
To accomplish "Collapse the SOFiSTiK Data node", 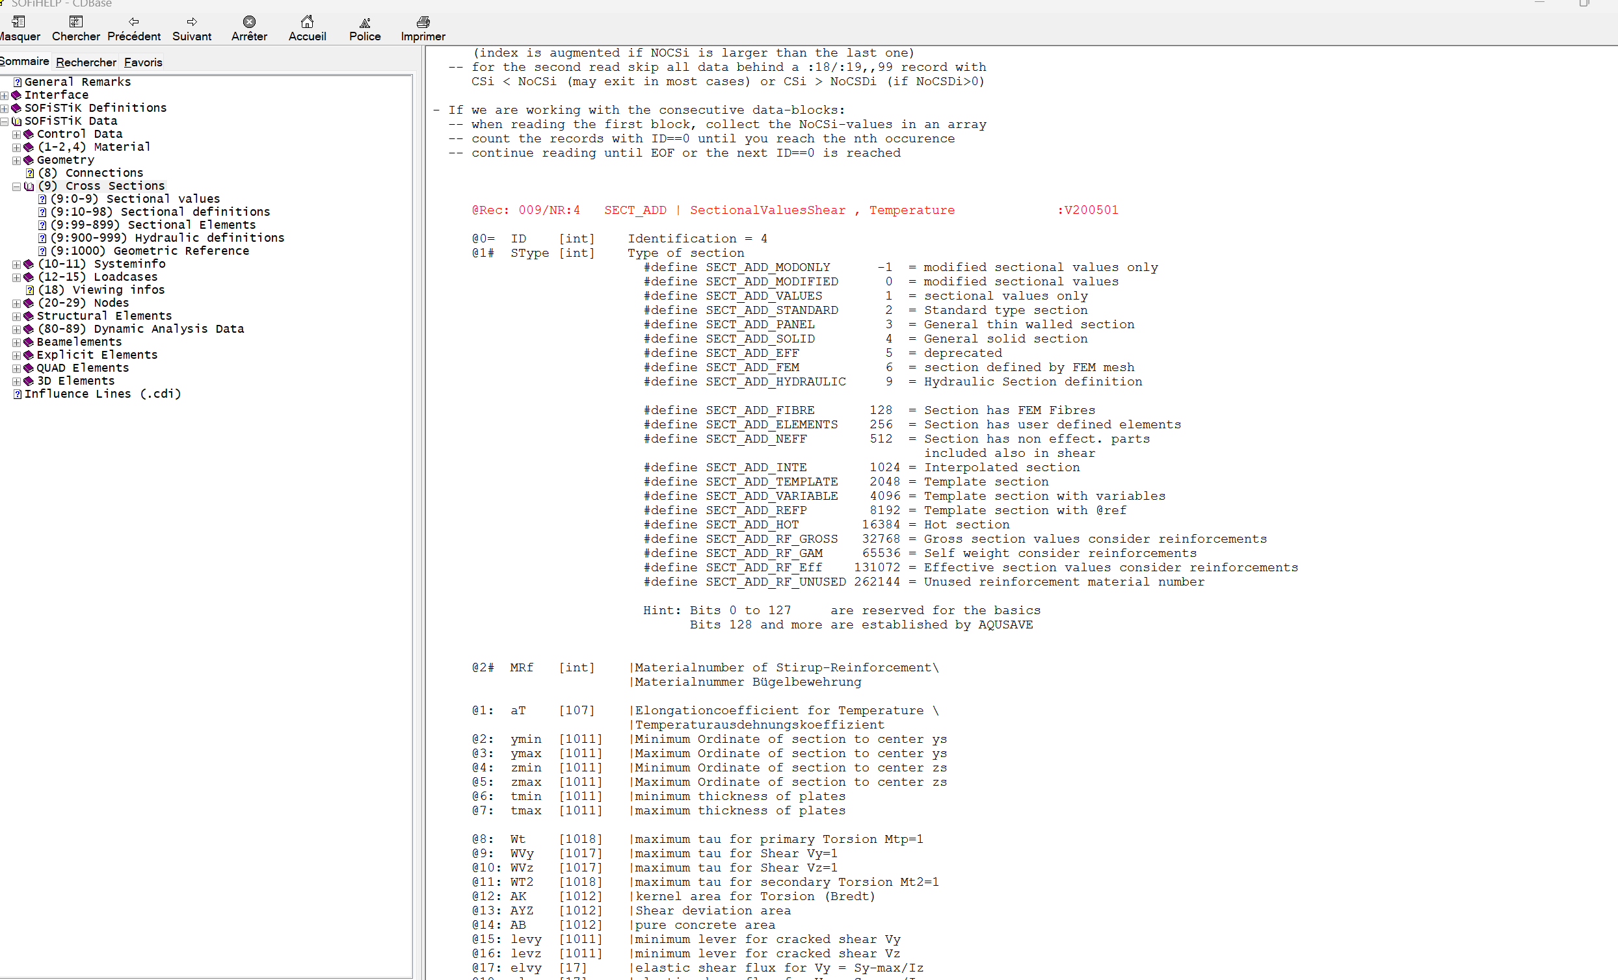I will [x=5, y=122].
